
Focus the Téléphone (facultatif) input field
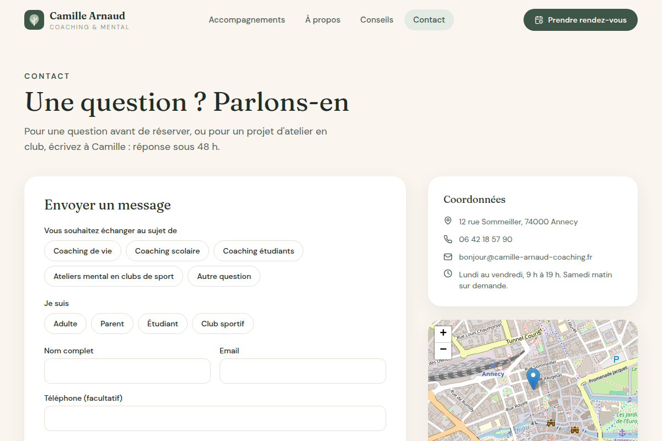point(215,418)
